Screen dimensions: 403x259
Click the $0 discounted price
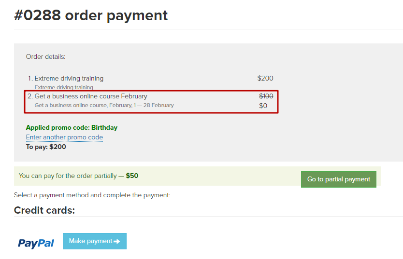[263, 106]
